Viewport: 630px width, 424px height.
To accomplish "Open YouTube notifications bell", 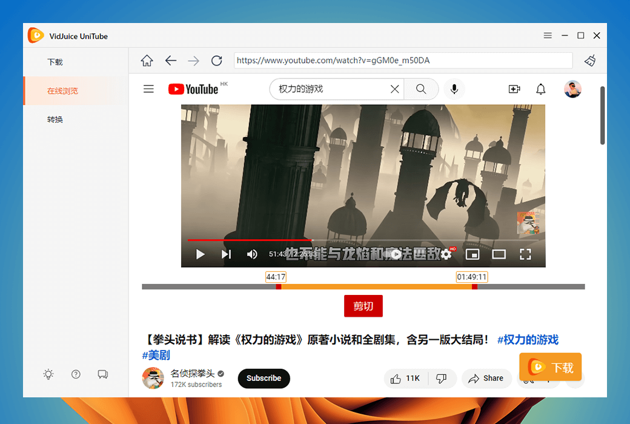I will click(541, 89).
